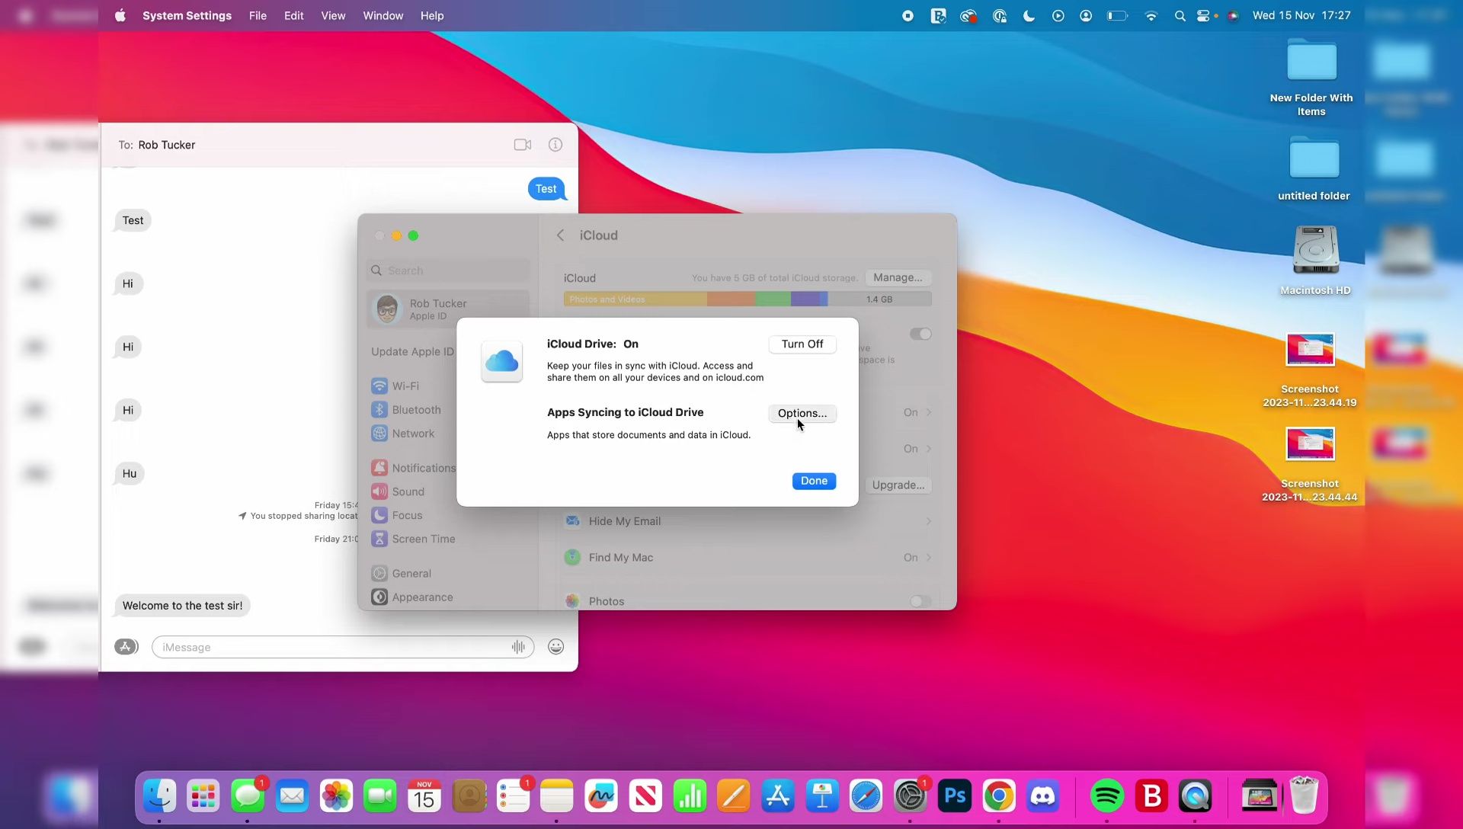
Task: Turn Off iCloud Drive
Action: pyautogui.click(x=802, y=344)
